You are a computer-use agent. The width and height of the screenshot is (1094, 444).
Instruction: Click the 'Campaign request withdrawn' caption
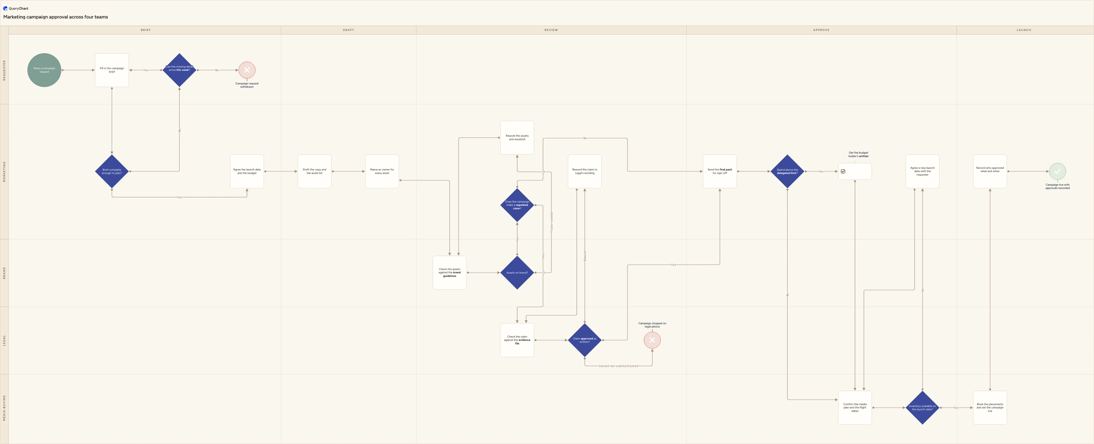click(247, 85)
